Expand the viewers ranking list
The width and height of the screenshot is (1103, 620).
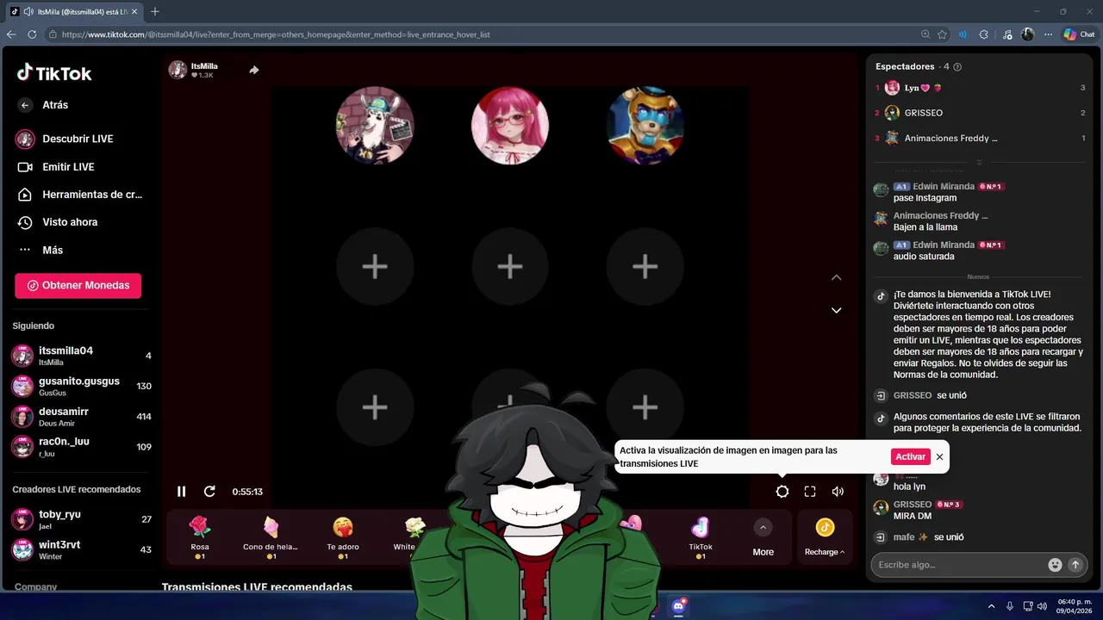979,162
